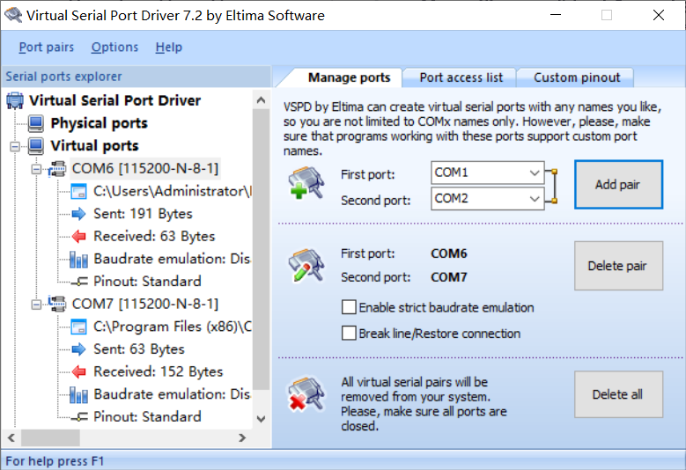Image resolution: width=686 pixels, height=470 pixels.
Task: Click the add pair green plus connector icon
Action: point(306,183)
